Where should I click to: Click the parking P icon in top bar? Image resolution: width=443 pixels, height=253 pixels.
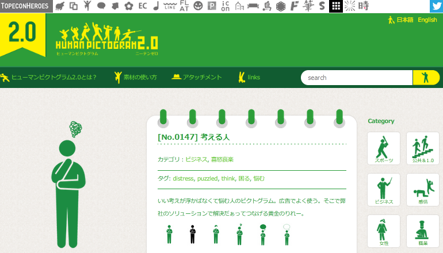(212, 6)
